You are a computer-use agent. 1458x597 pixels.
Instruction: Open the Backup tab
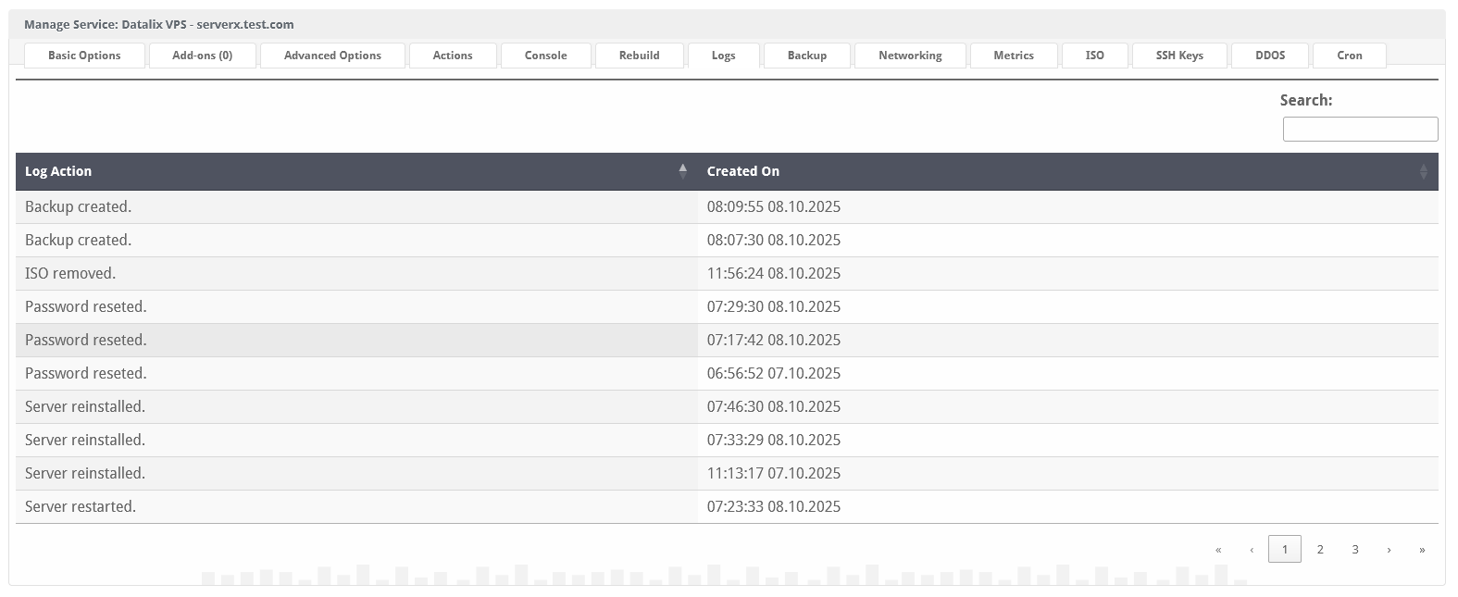[x=806, y=56]
